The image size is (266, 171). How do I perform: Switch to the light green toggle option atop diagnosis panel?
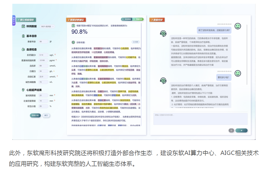point(138,19)
